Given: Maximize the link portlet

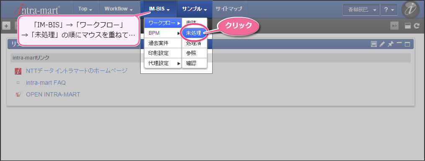Looking at the screenshot, I should pyautogui.click(x=407, y=44).
